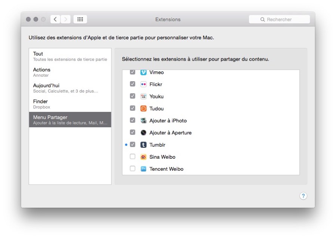The width and height of the screenshot is (336, 238).
Task: Enable the Tencent Weibo checkbox
Action: (133, 169)
